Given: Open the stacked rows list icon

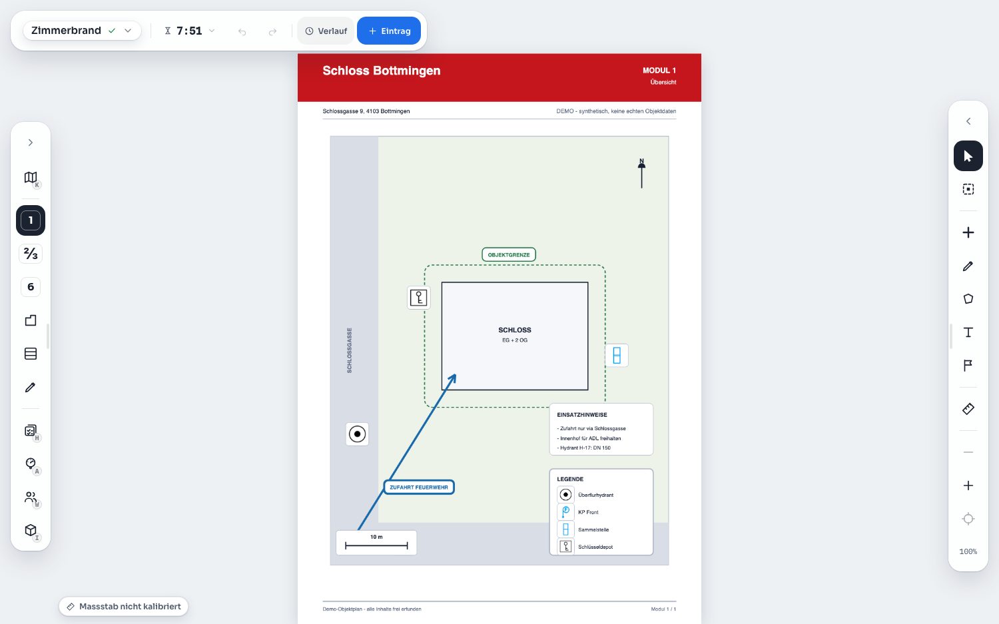Looking at the screenshot, I should tap(31, 354).
